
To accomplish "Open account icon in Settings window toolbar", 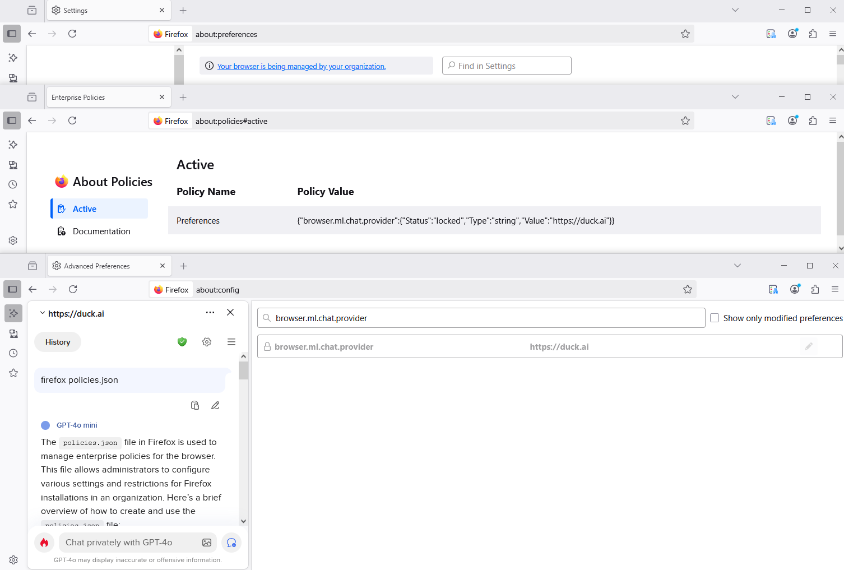I will click(x=792, y=34).
